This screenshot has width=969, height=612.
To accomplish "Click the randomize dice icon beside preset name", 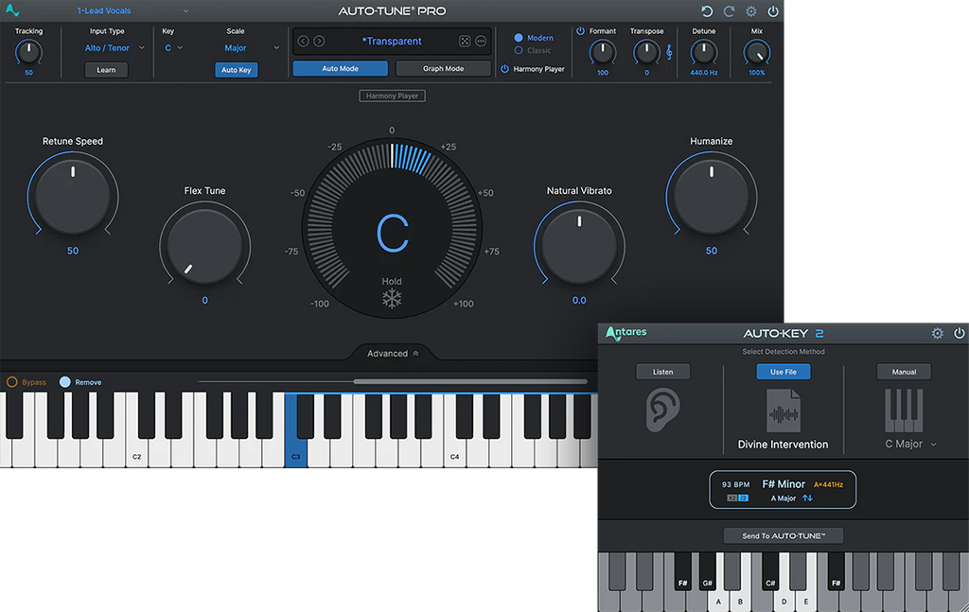I will click(465, 41).
